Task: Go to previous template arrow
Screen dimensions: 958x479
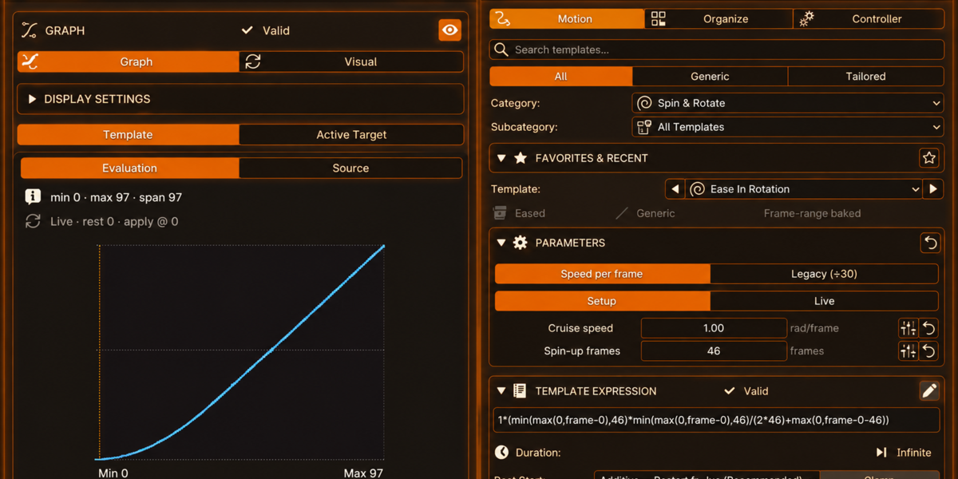Action: [675, 189]
